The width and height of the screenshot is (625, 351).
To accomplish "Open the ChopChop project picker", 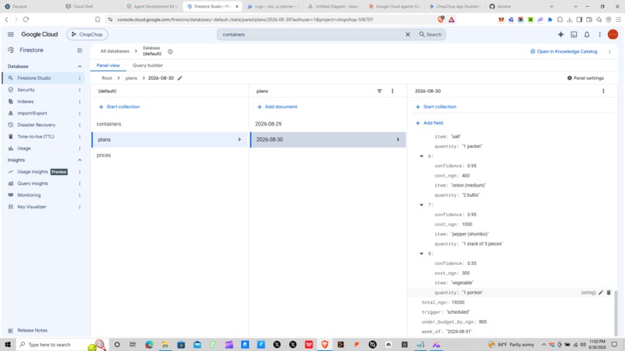I will [x=88, y=35].
